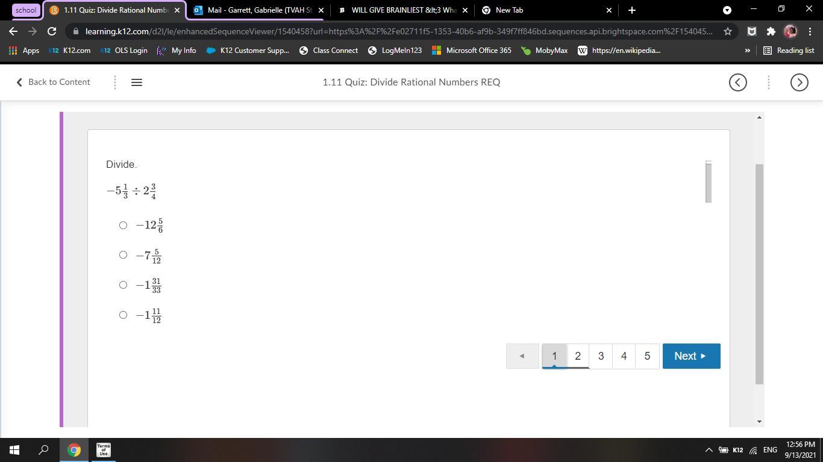Select quiz question page 1
The image size is (823, 462).
(554, 356)
